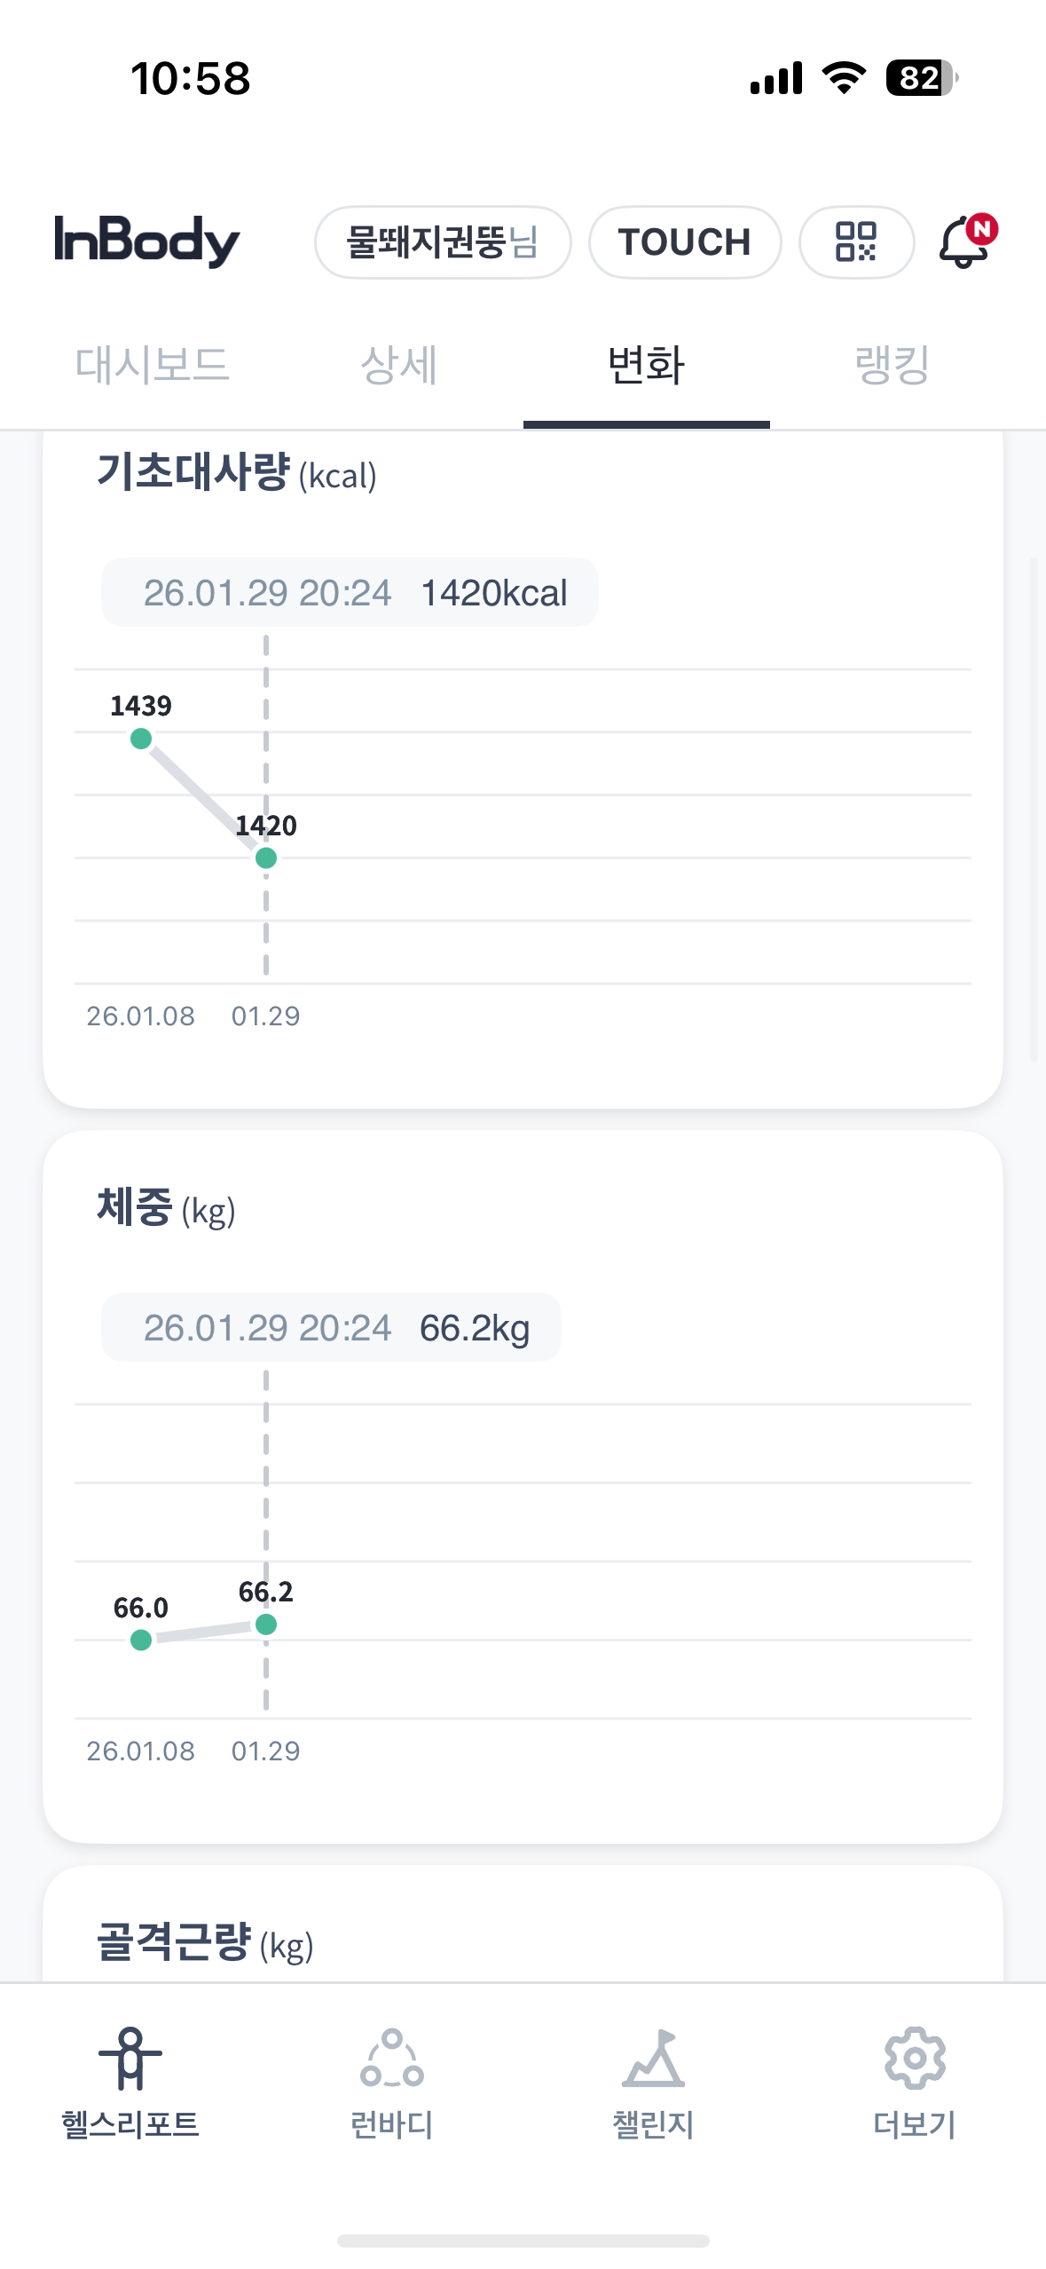This screenshot has width=1046, height=2269.
Task: Select the 66.2 kg weight point
Action: click(x=266, y=1625)
